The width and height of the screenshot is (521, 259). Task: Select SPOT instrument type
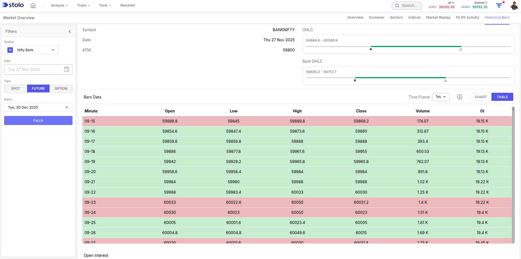[x=16, y=89]
